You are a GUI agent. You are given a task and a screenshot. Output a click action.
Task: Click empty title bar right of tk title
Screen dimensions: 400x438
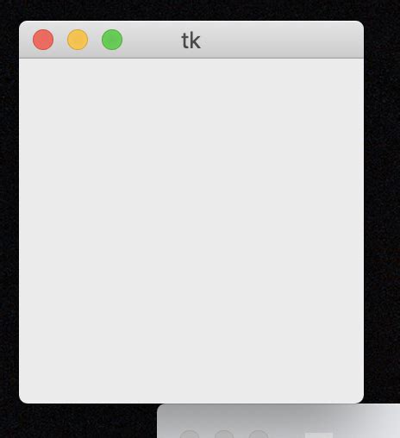(x=282, y=40)
